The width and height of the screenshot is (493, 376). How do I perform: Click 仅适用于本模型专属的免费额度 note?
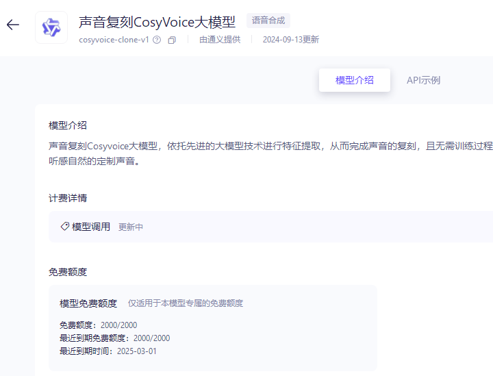[185, 303]
